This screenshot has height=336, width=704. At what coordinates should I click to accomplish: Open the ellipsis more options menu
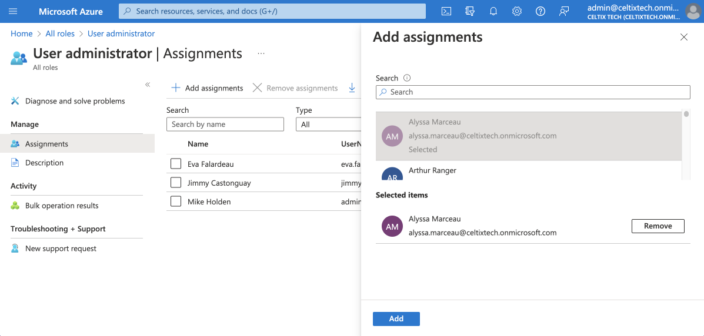click(x=261, y=53)
